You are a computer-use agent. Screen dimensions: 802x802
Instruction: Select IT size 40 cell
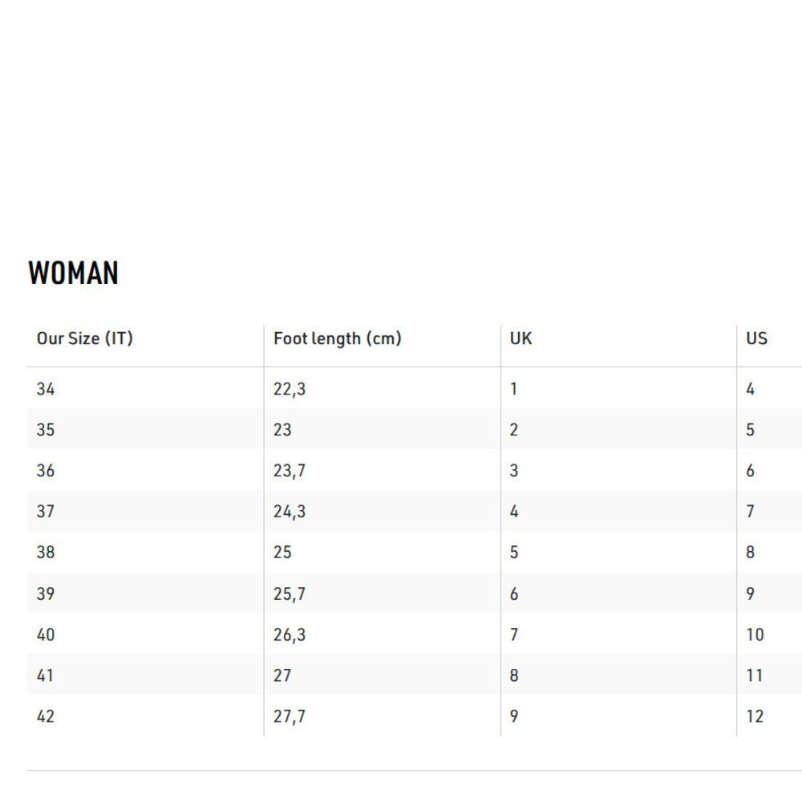coord(46,634)
